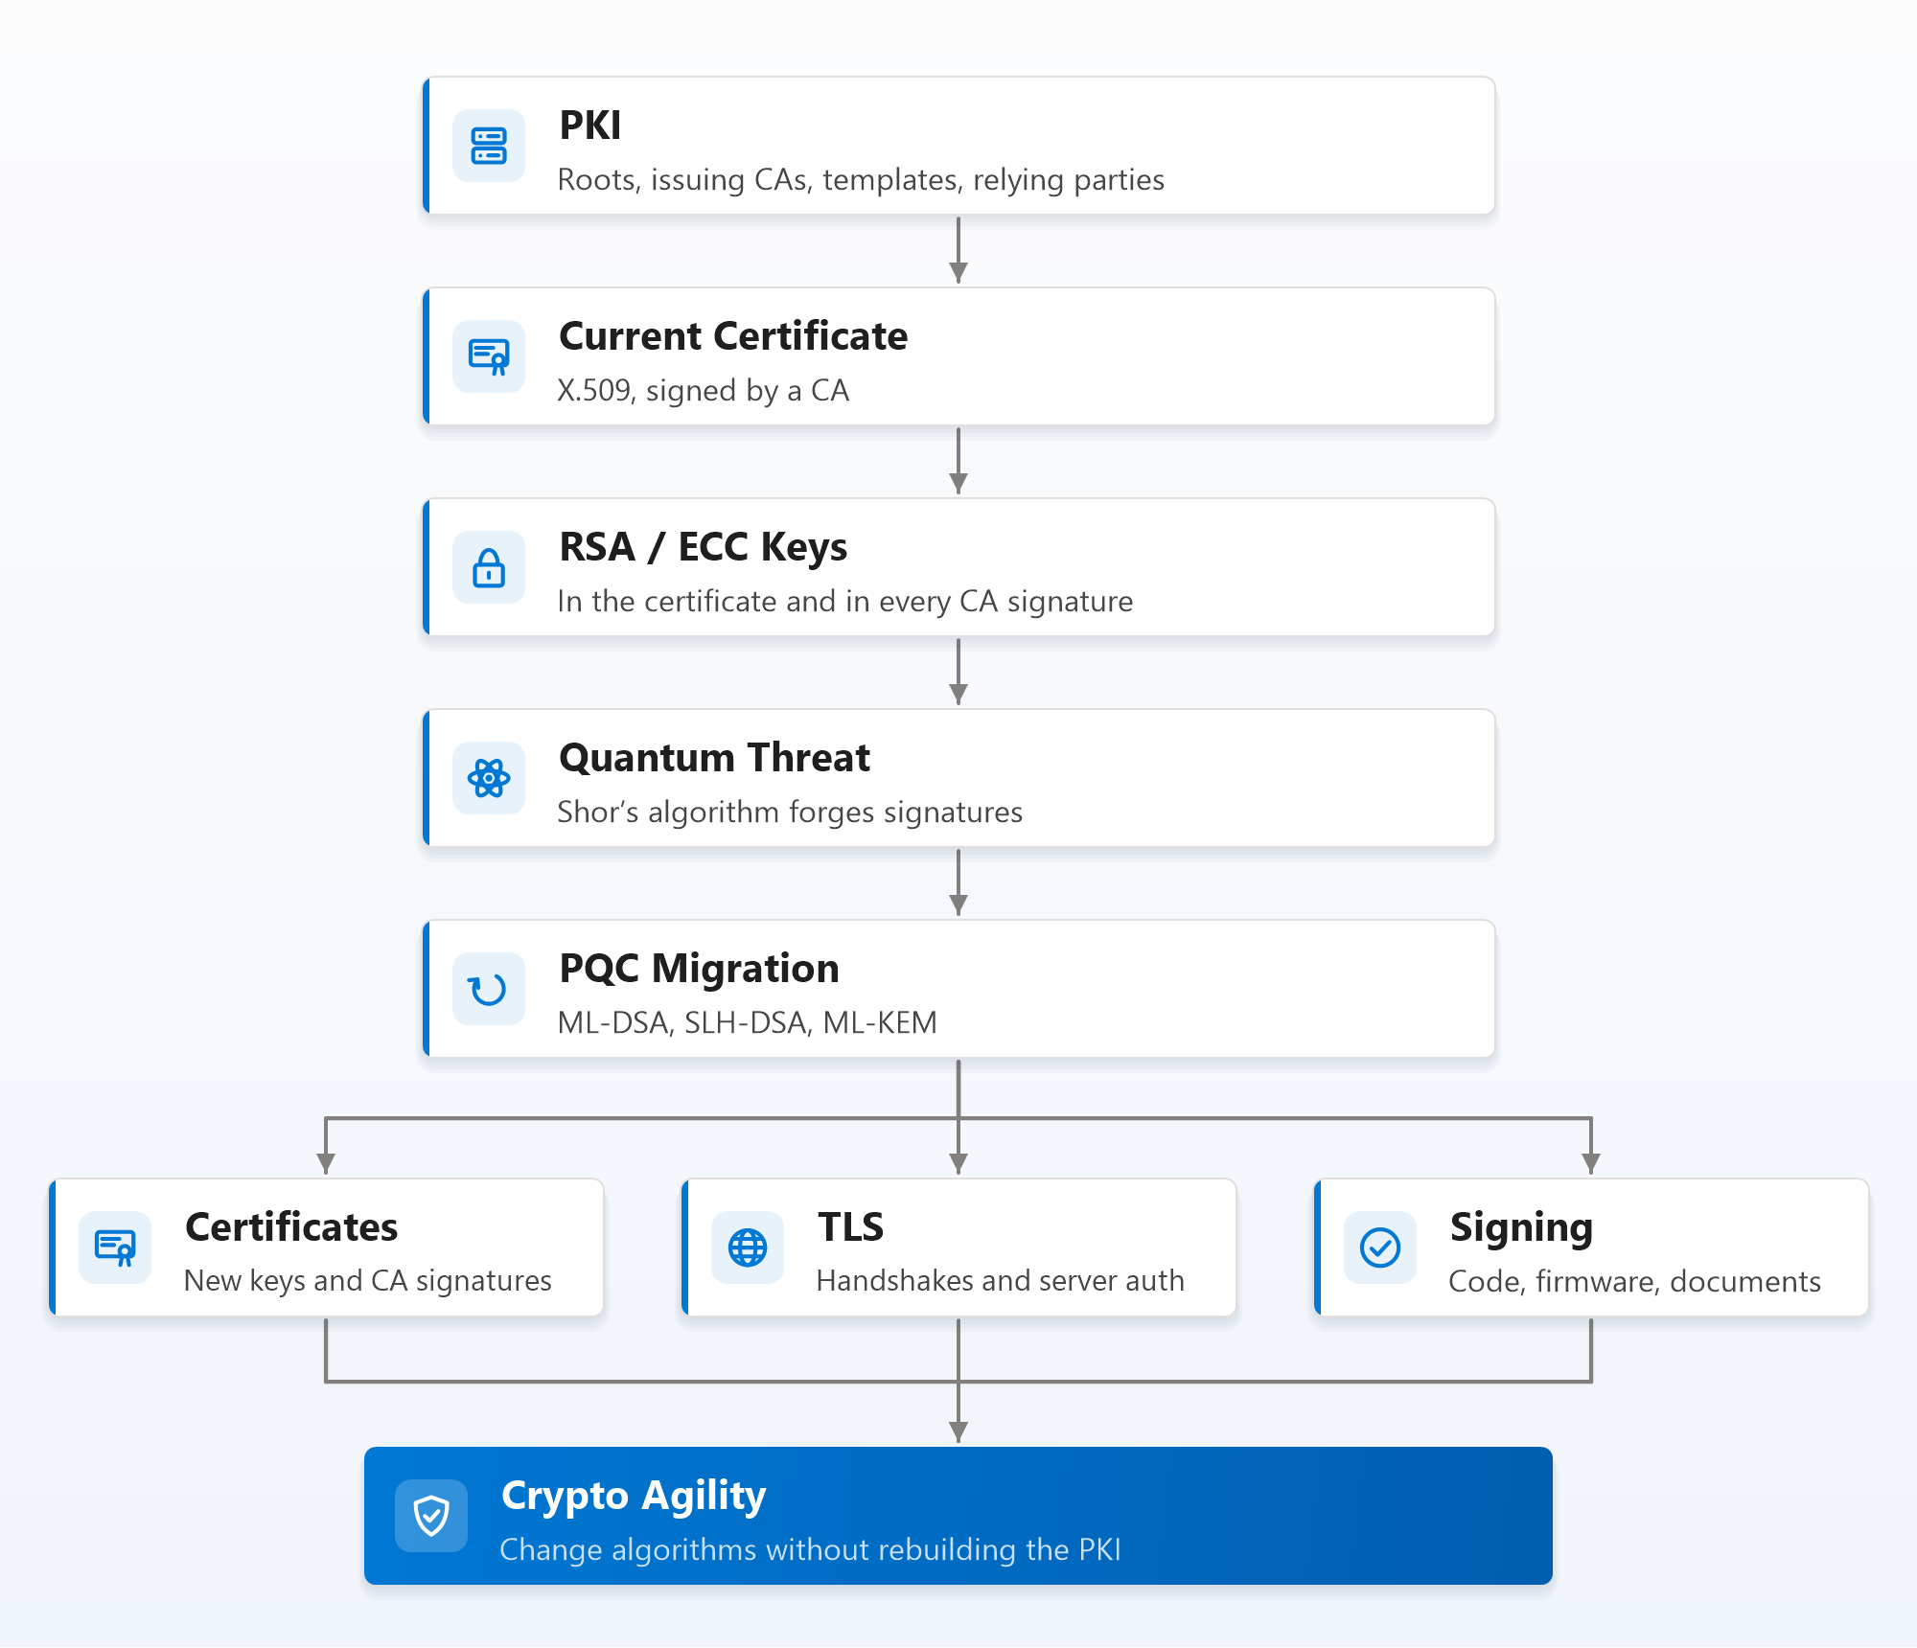The height and width of the screenshot is (1648, 1917).
Task: Select the Signing heading
Action: 1522,1228
